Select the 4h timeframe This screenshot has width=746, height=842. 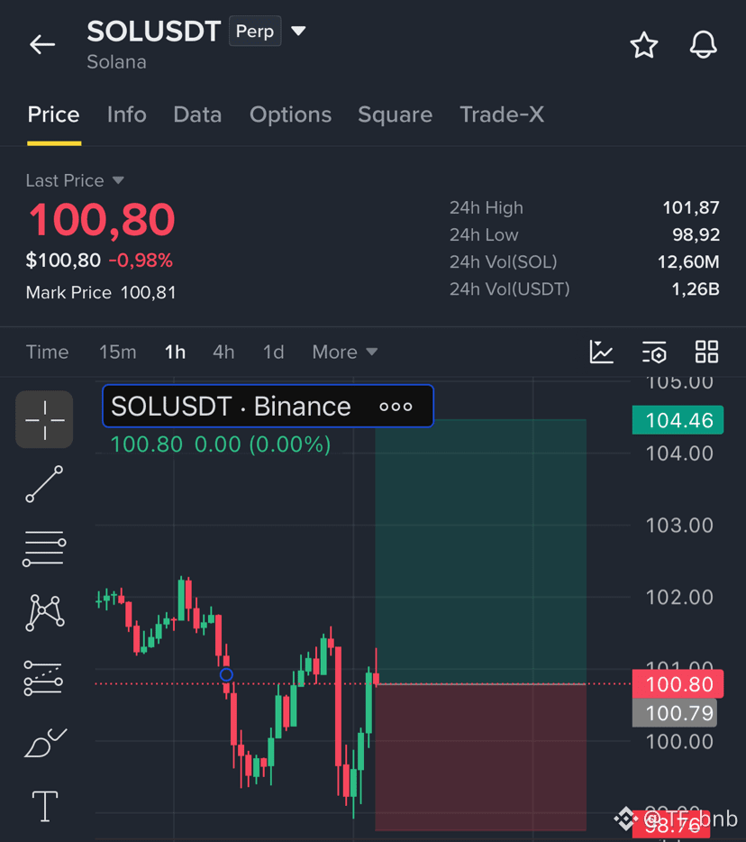click(x=223, y=352)
